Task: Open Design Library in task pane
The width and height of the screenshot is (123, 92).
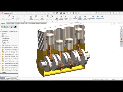Action: pos(121,31)
